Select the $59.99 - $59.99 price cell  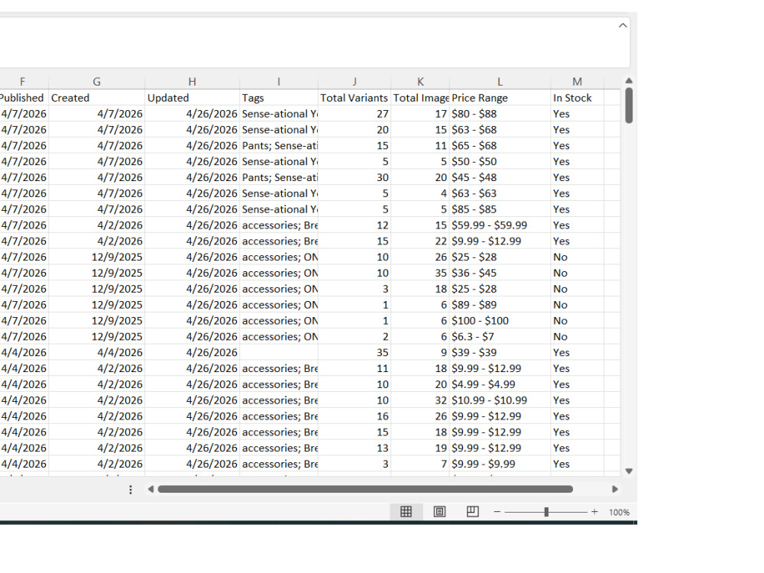click(500, 225)
